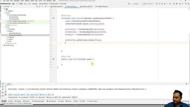This screenshot has width=190, height=107.
Task: Stop process red button in Run panel
Action: 3,92
